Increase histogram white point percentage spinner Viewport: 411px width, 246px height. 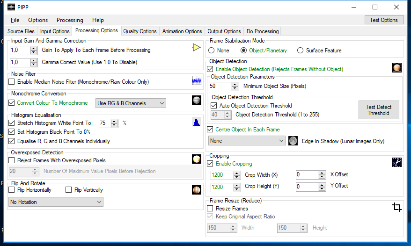(114, 121)
